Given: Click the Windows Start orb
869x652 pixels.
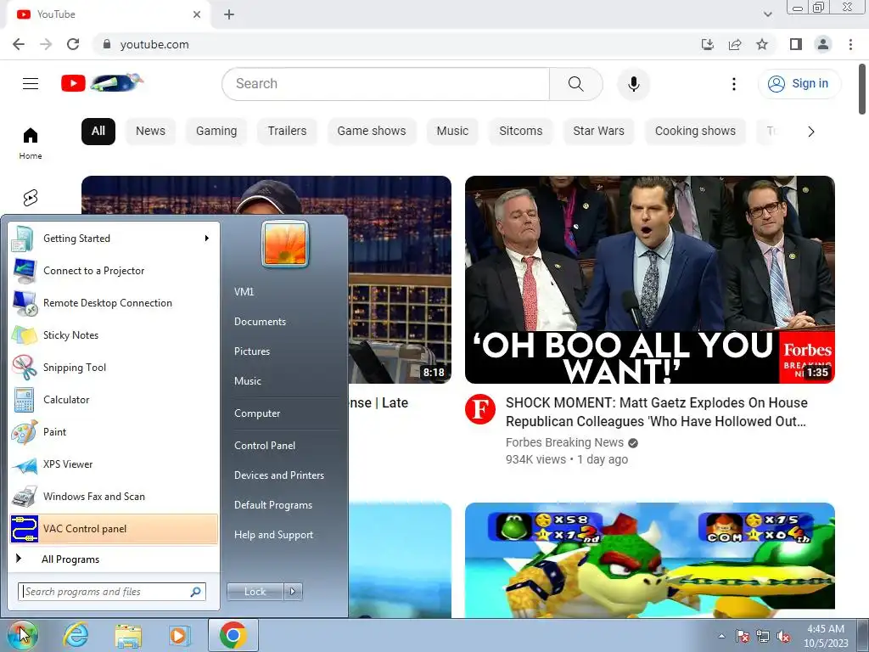Looking at the screenshot, I should (x=21, y=635).
